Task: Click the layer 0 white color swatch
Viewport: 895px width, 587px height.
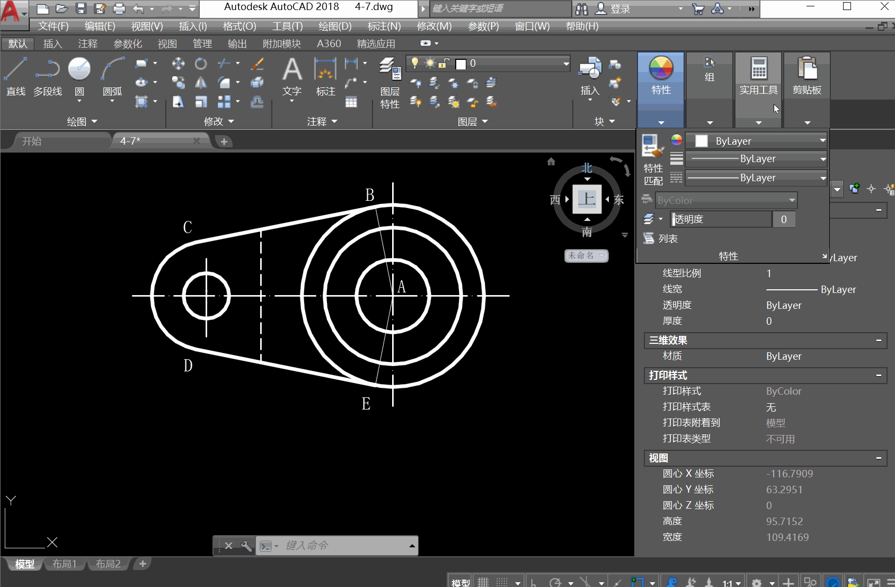Action: pos(461,64)
